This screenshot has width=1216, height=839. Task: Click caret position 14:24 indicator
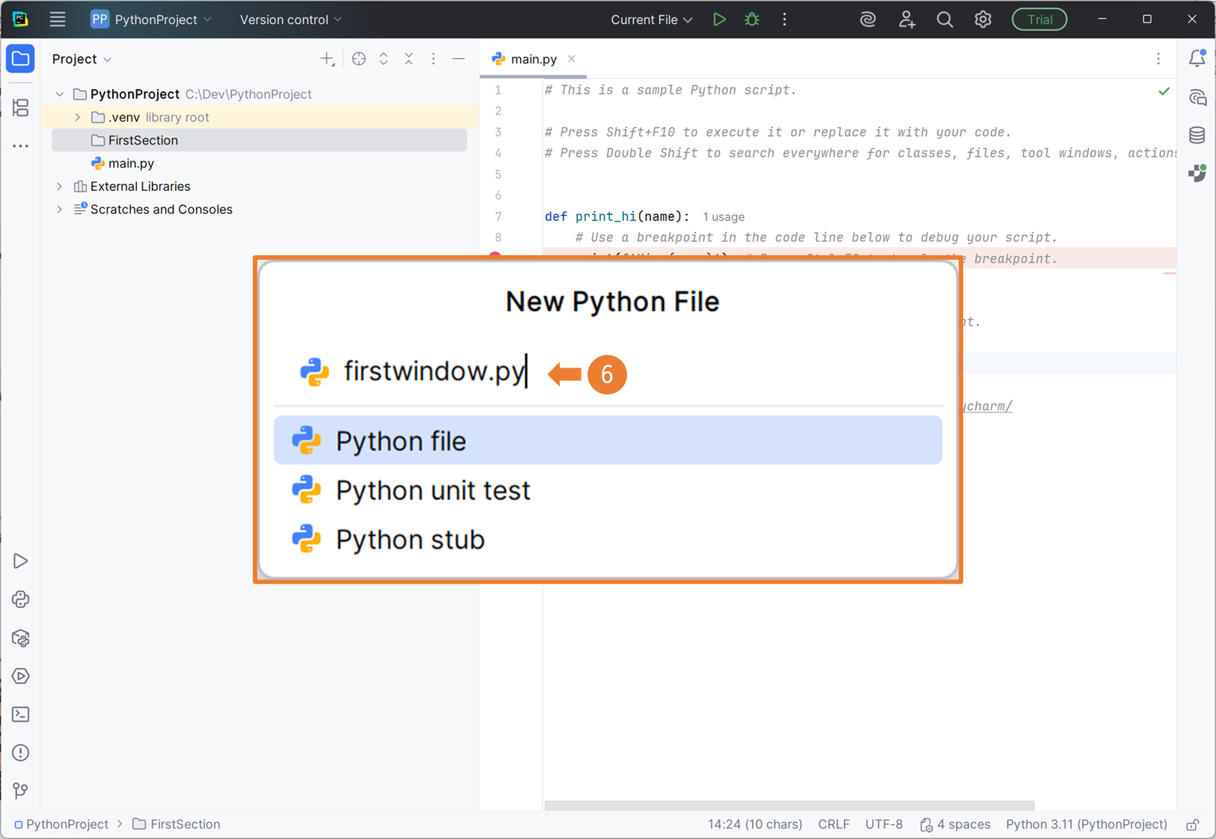click(755, 825)
